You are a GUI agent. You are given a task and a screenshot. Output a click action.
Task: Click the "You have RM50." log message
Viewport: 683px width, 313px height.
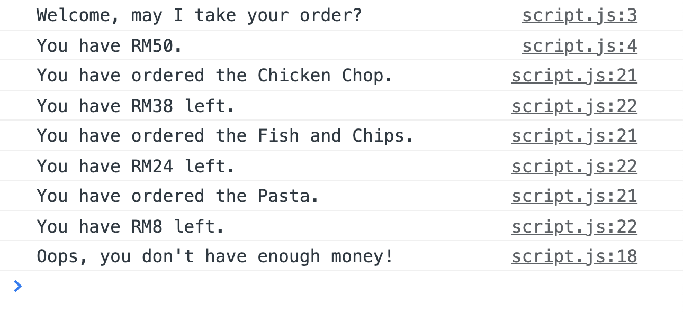[x=110, y=46]
